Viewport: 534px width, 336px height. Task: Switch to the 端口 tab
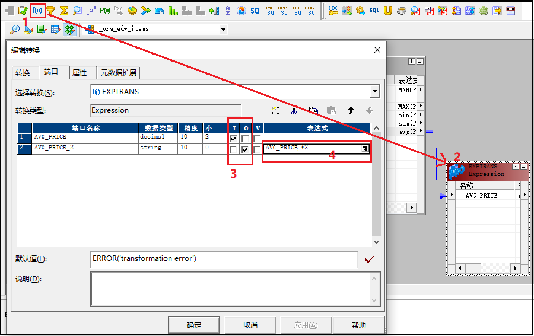click(51, 72)
